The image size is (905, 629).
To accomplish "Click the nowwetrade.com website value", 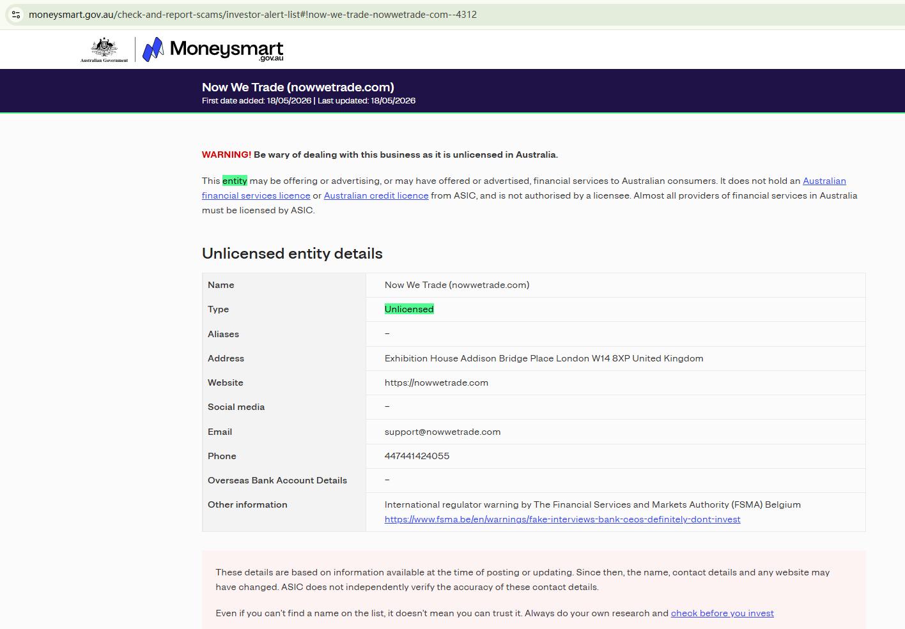I will tap(437, 383).
